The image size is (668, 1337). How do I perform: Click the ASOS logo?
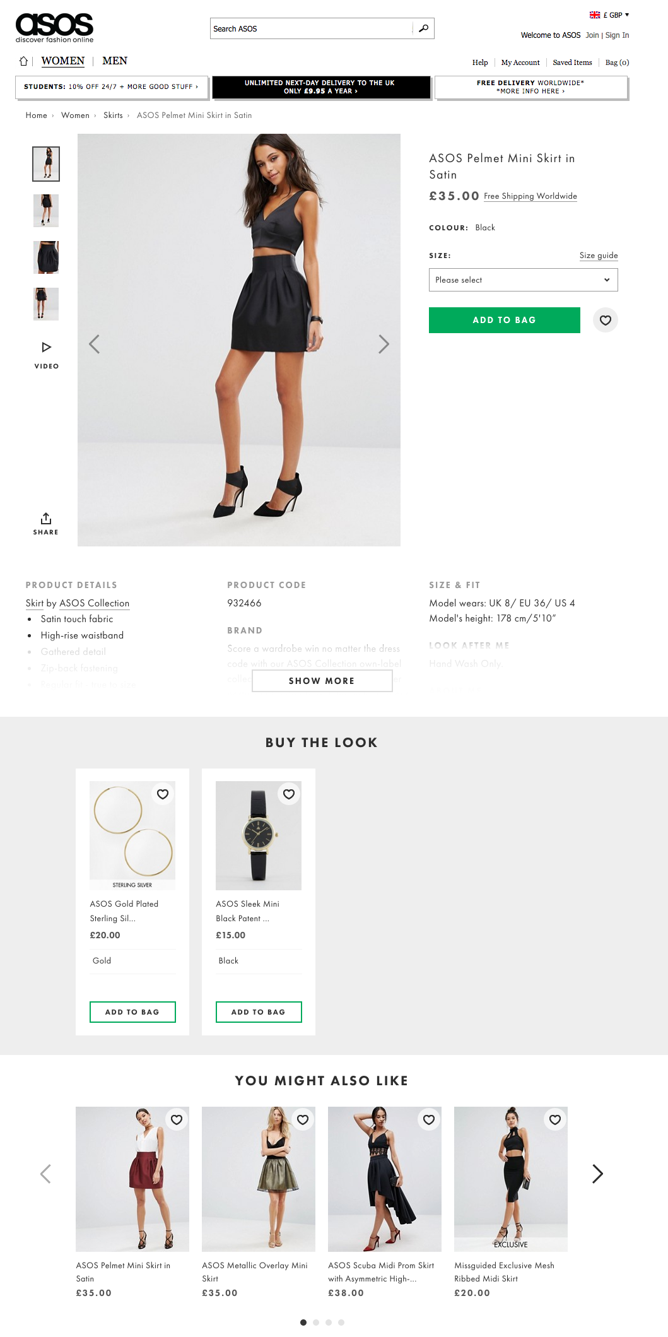tap(54, 28)
